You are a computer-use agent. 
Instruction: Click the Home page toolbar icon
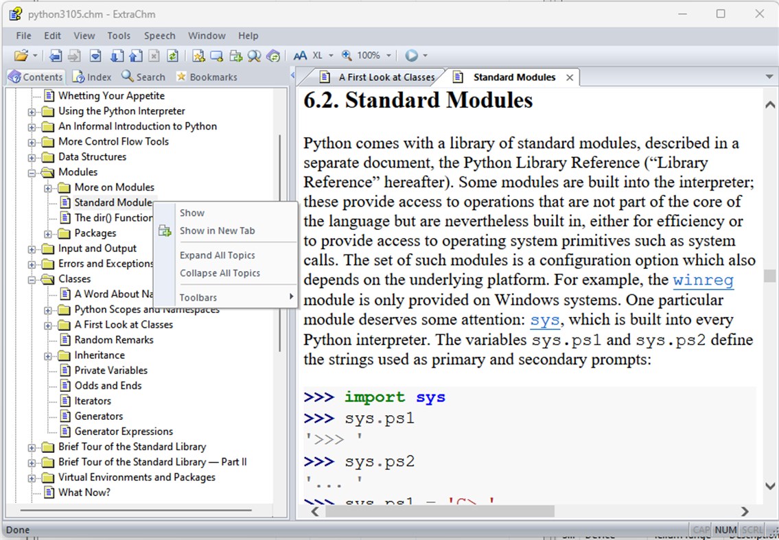point(95,56)
